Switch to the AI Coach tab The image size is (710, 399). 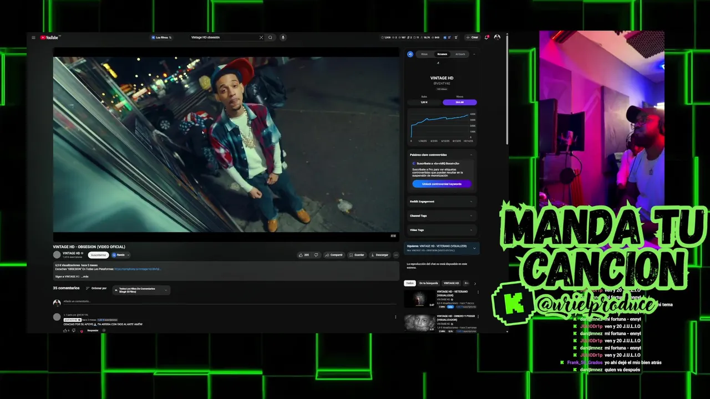pyautogui.click(x=460, y=54)
